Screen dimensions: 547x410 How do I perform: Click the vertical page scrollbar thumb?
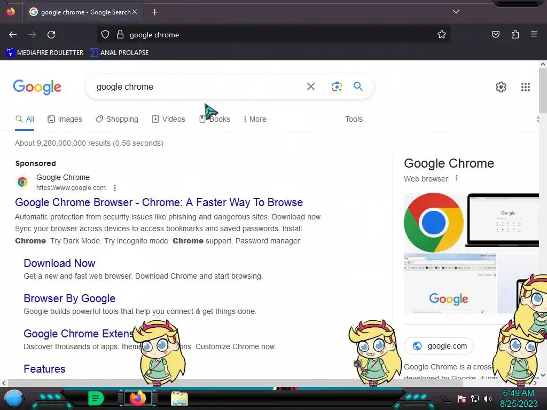pos(543,90)
